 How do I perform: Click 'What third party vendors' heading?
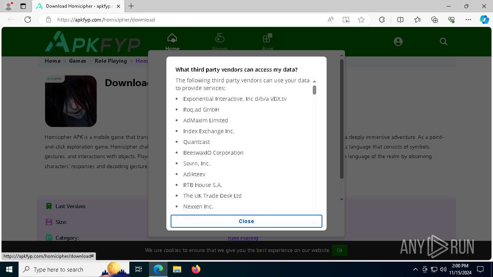[x=236, y=70]
